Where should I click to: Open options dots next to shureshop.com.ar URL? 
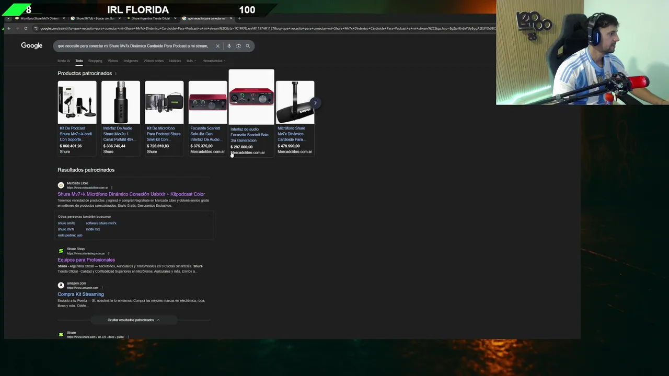(x=109, y=253)
